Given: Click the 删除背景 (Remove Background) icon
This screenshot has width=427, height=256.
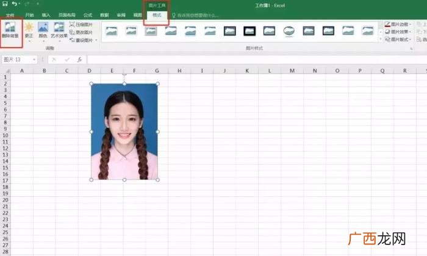Looking at the screenshot, I should [10, 27].
